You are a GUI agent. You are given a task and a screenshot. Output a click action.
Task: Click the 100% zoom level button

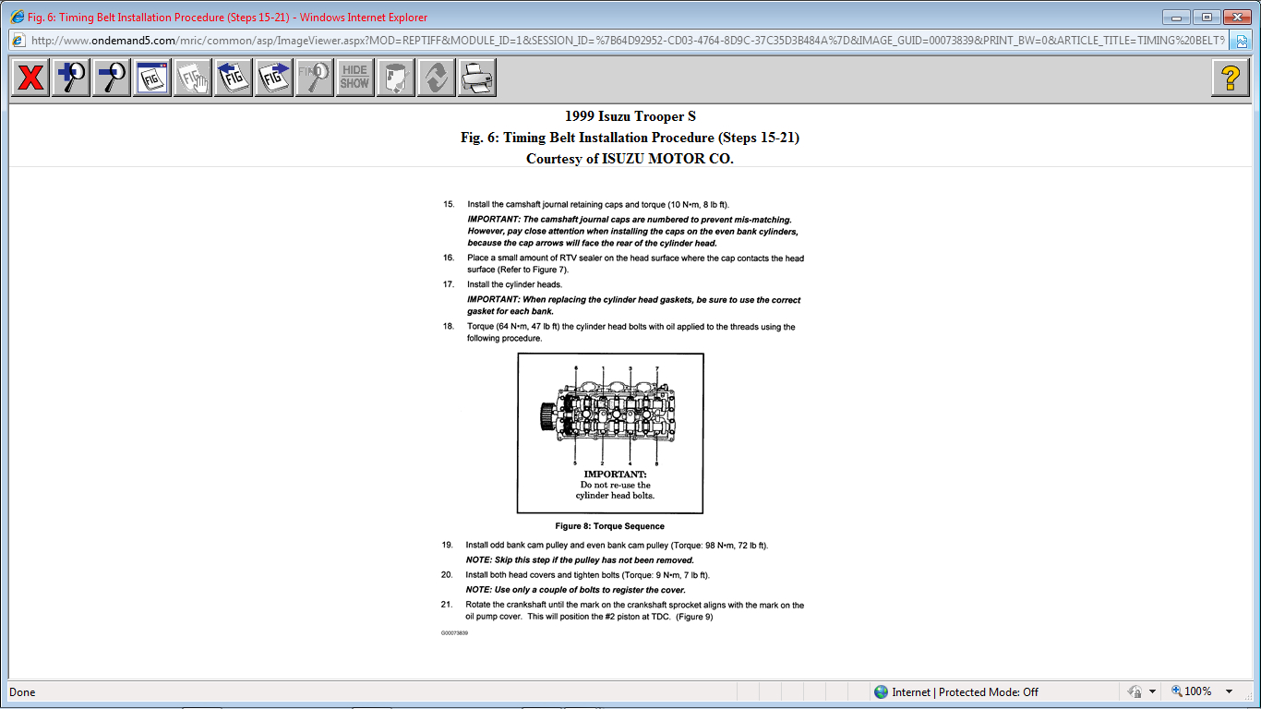click(x=1191, y=691)
